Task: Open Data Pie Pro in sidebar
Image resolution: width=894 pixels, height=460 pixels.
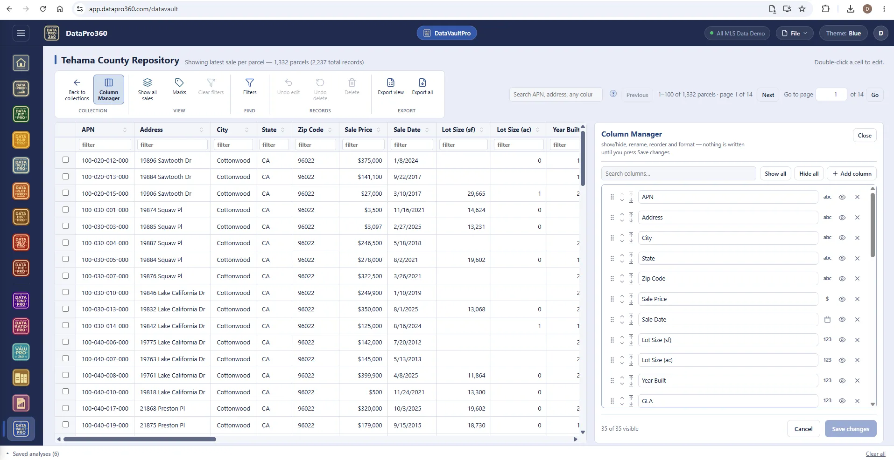Action: (x=21, y=268)
